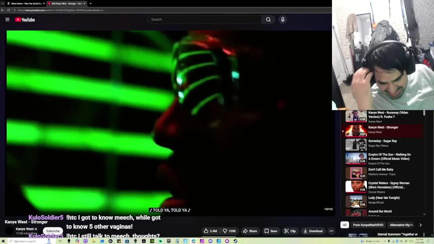Click the magnifier search button
Screen dimensions: 434x244
[x=268, y=19]
